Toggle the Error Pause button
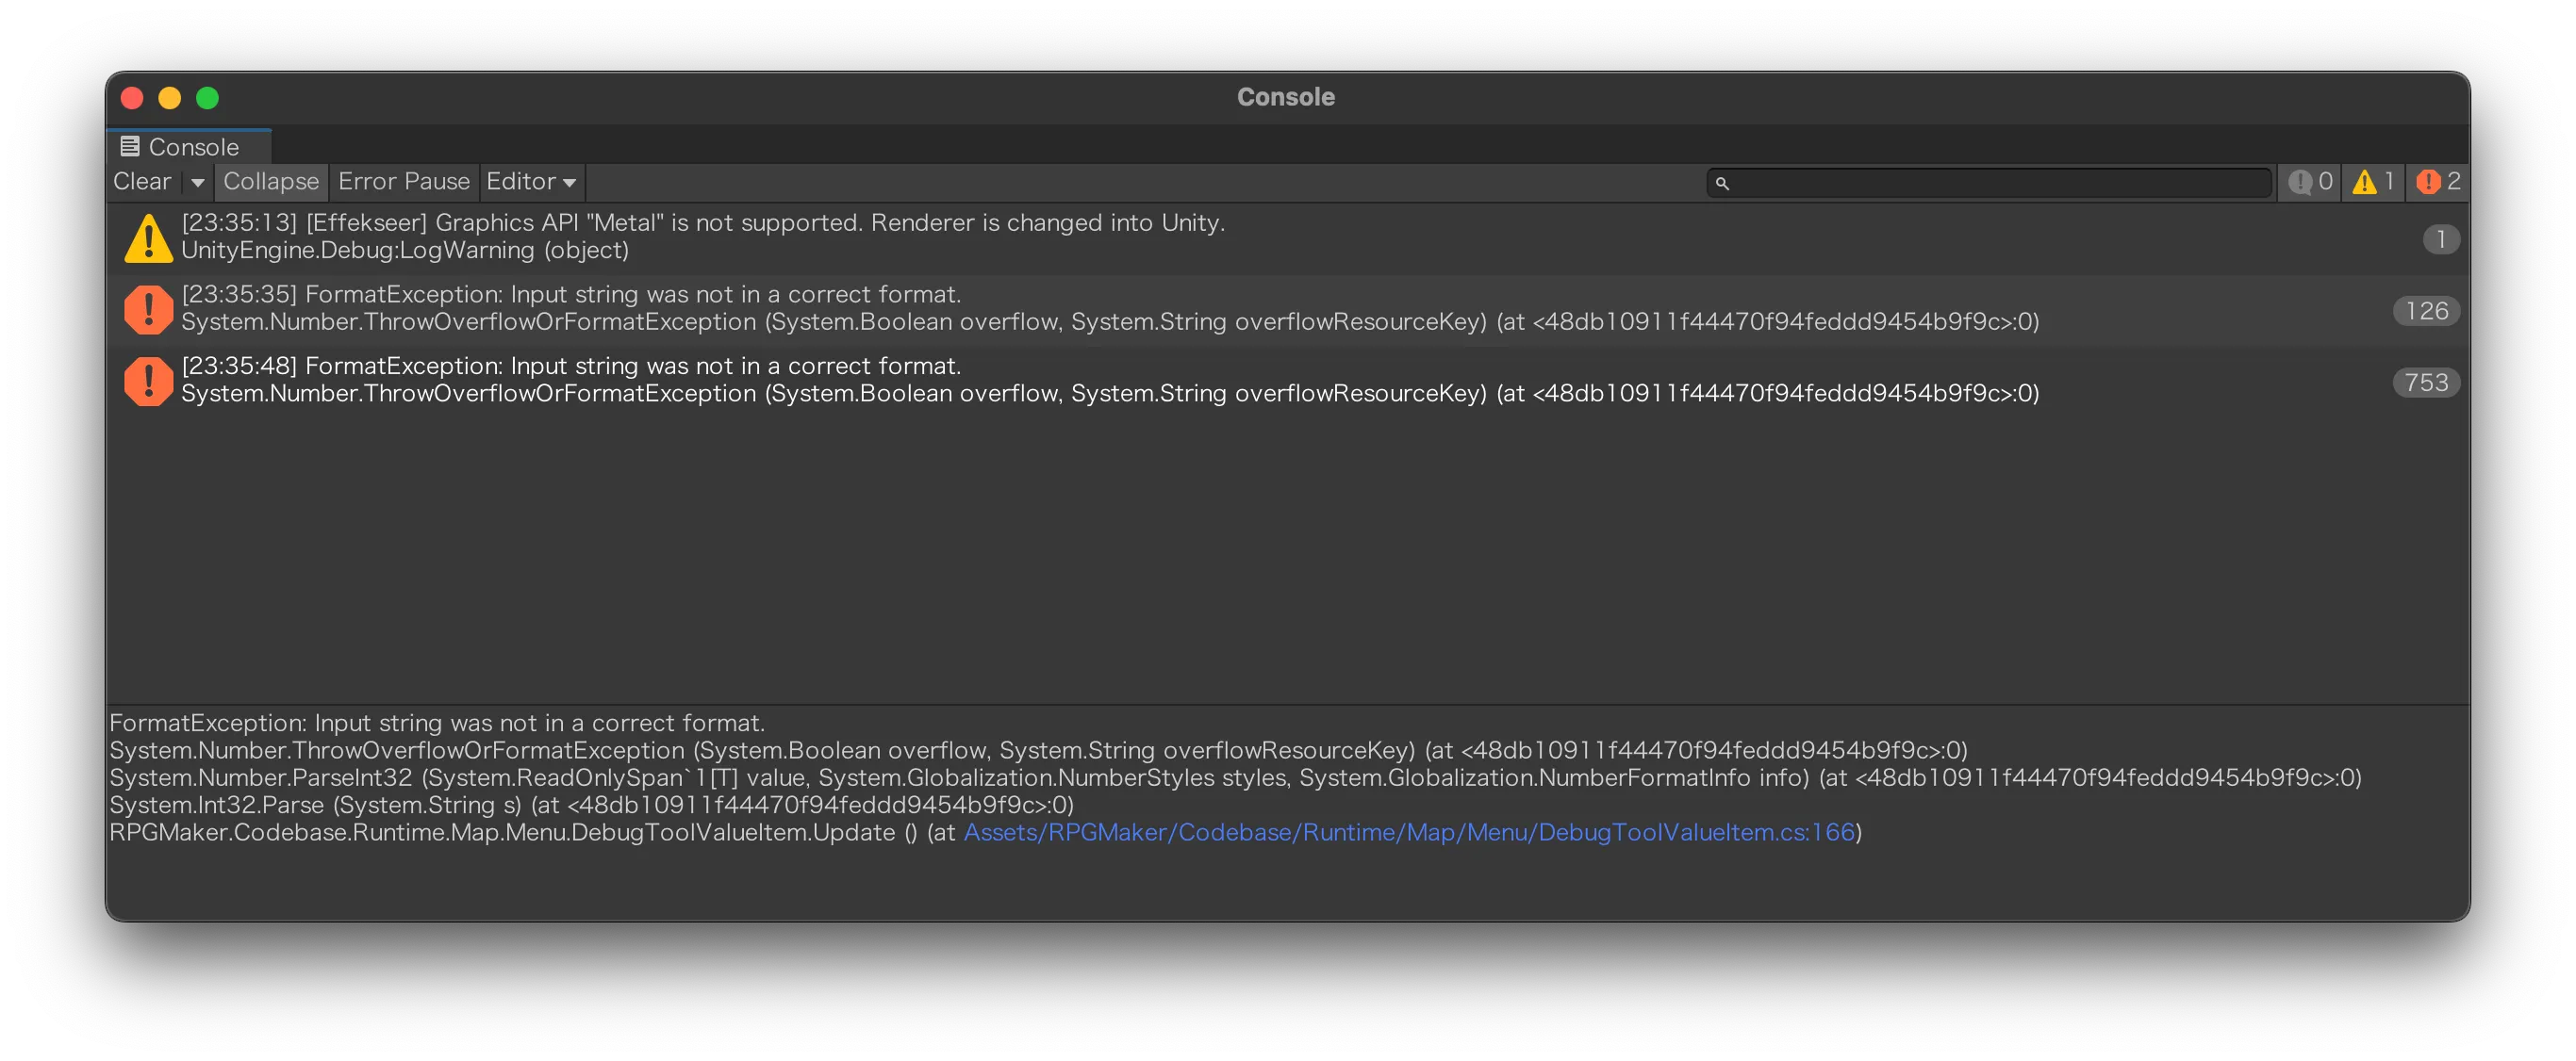The height and width of the screenshot is (1061, 2576). click(x=403, y=182)
